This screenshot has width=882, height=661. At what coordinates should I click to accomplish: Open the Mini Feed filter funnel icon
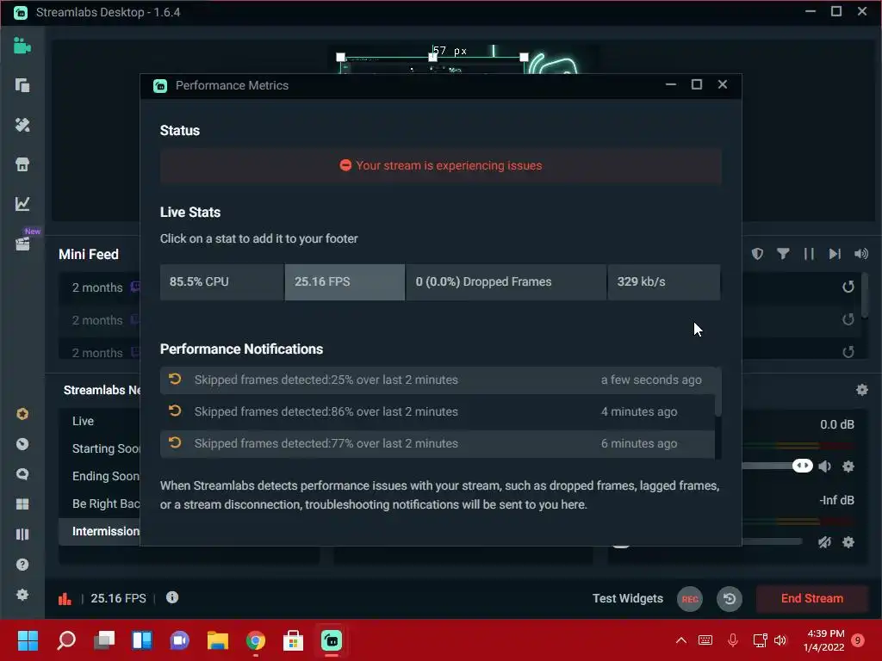click(782, 254)
